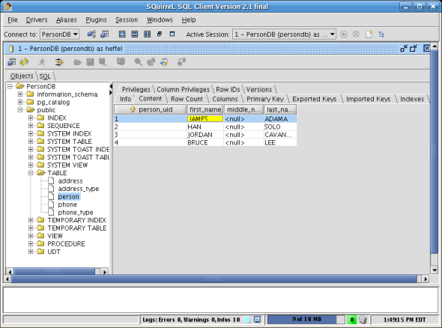Click the icon right of magnifier
The width and height of the screenshot is (442, 328).
(x=151, y=61)
